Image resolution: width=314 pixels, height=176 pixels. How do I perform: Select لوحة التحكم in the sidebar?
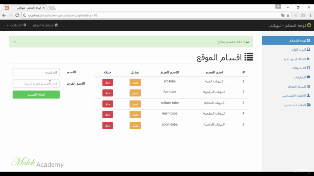(x=288, y=41)
